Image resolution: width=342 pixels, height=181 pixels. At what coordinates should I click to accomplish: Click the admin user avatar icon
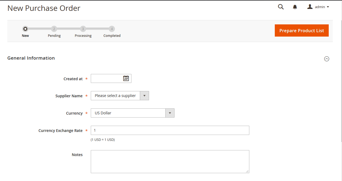[x=310, y=7]
